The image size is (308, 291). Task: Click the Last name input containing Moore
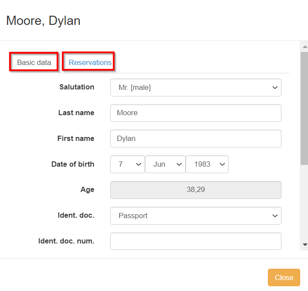point(196,113)
